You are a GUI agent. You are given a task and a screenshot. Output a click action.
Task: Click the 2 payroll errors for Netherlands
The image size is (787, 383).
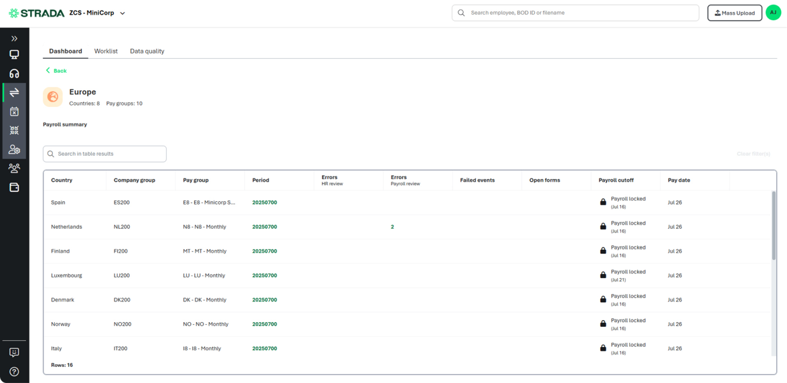coord(392,227)
